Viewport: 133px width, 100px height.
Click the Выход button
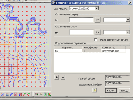click(124, 90)
